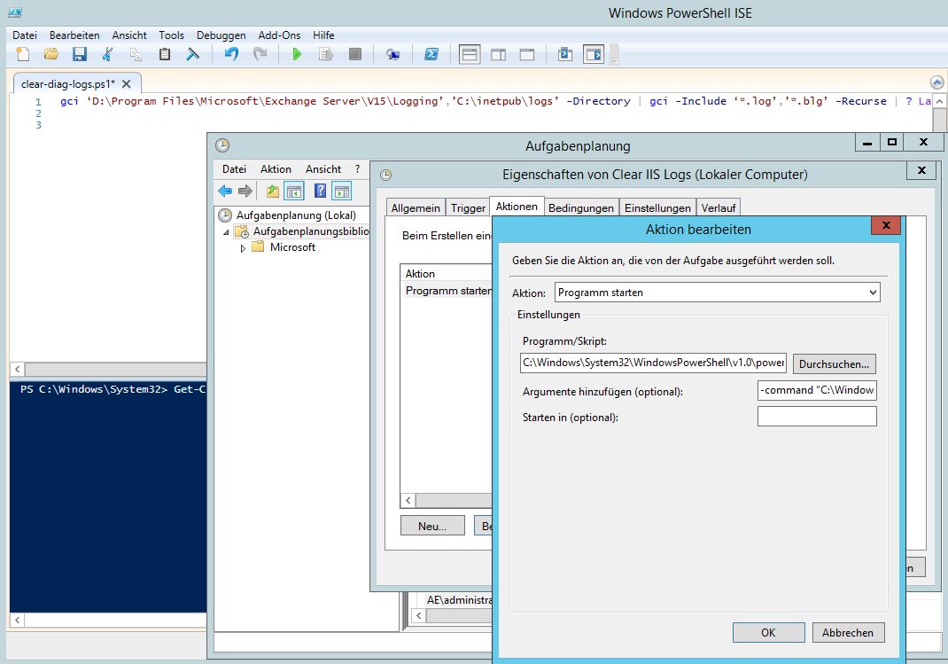Image resolution: width=948 pixels, height=664 pixels.
Task: Run the script with the green play icon
Action: click(297, 55)
